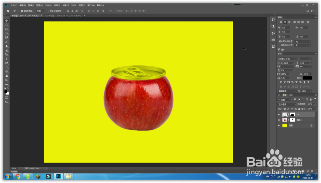Viewport: 321px width, 183px height.
Task: Open the File (F) menu
Action: click(14, 5)
